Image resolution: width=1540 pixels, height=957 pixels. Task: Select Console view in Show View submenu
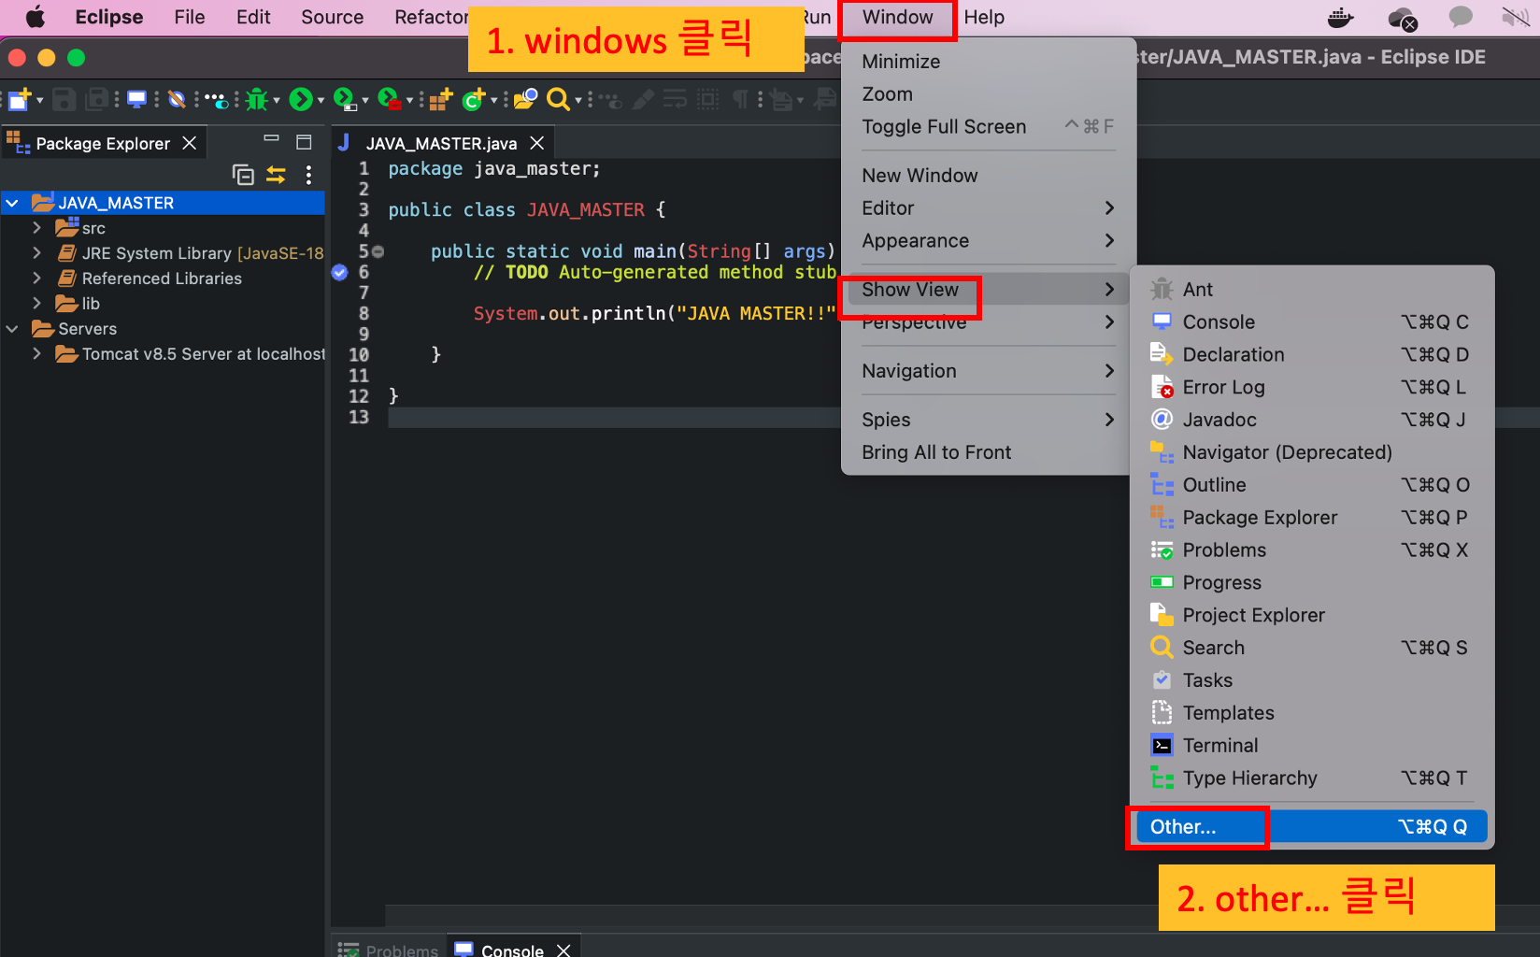coord(1312,322)
